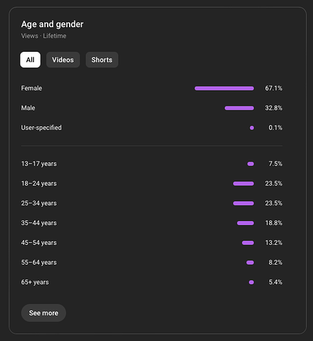Switch to the Videos filter chip

pos(63,60)
